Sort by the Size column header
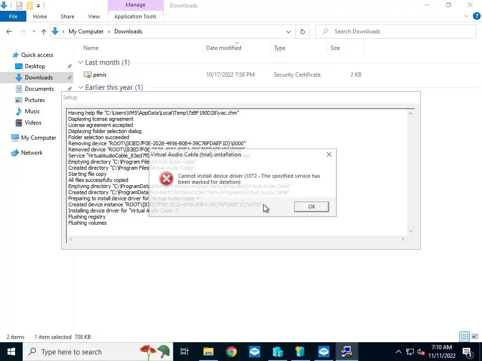The height and width of the screenshot is (361, 482). point(335,48)
